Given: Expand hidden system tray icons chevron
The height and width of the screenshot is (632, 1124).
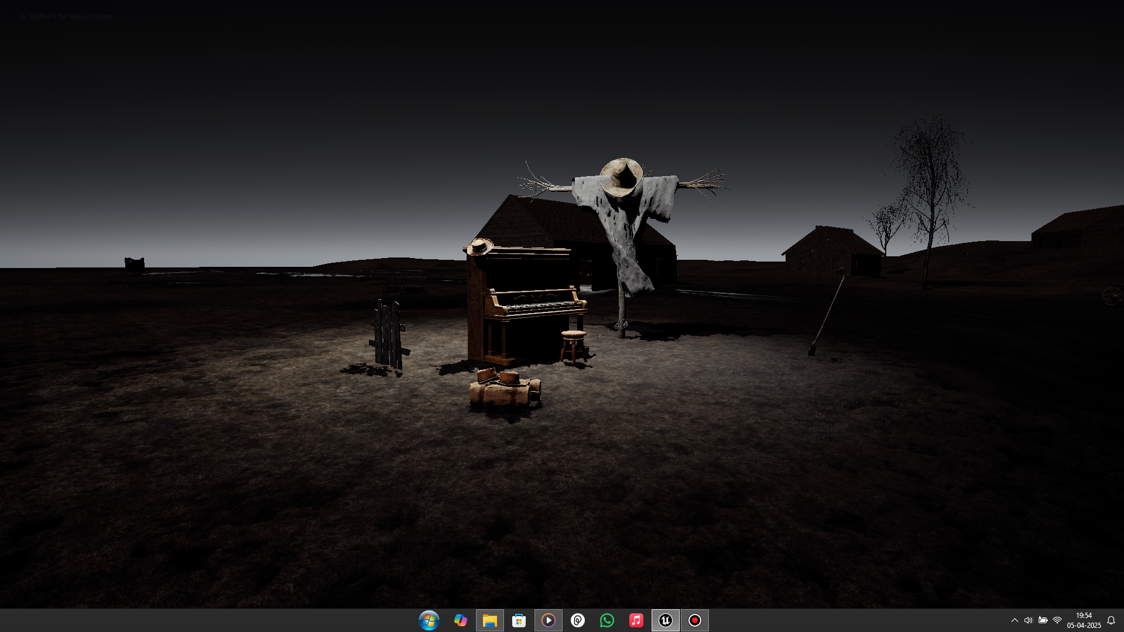Looking at the screenshot, I should (1015, 620).
